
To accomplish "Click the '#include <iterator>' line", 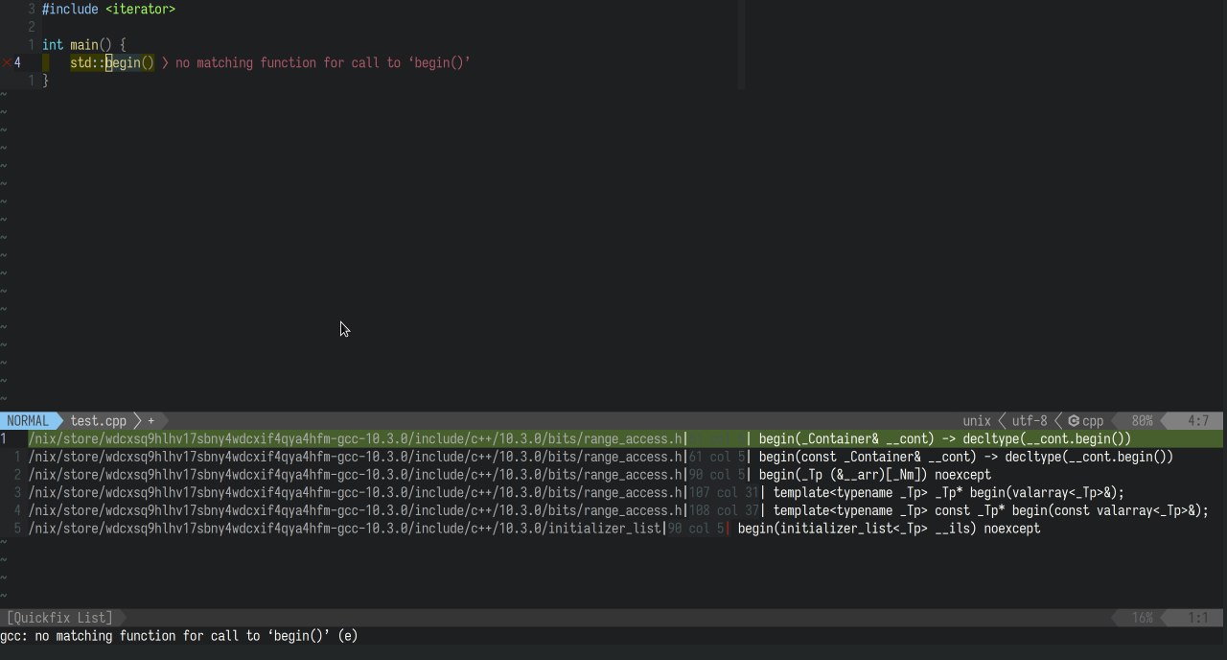I will pyautogui.click(x=108, y=9).
